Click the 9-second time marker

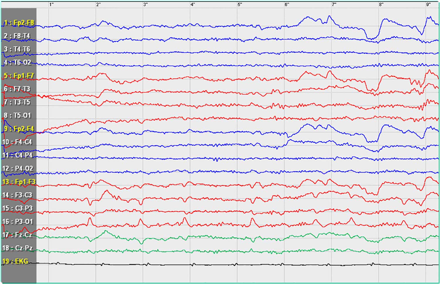coord(428,4)
